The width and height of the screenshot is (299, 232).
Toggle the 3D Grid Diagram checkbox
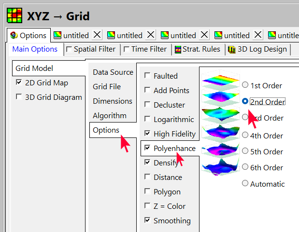pyautogui.click(x=19, y=97)
